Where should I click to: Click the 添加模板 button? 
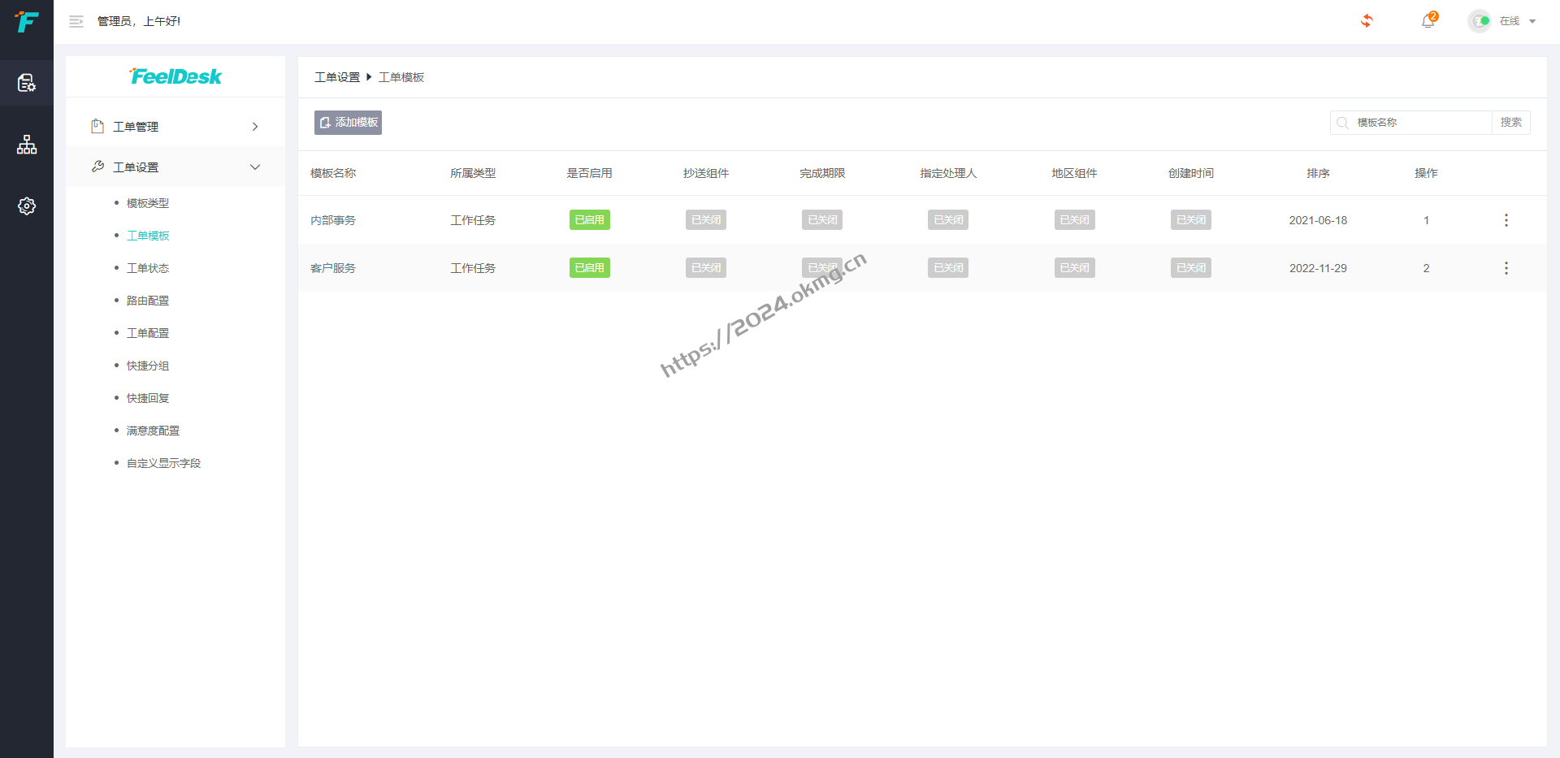tap(348, 123)
